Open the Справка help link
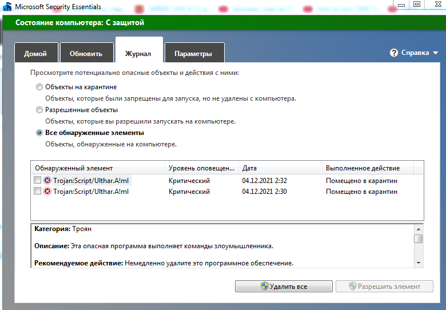The image size is (446, 310). [x=415, y=53]
